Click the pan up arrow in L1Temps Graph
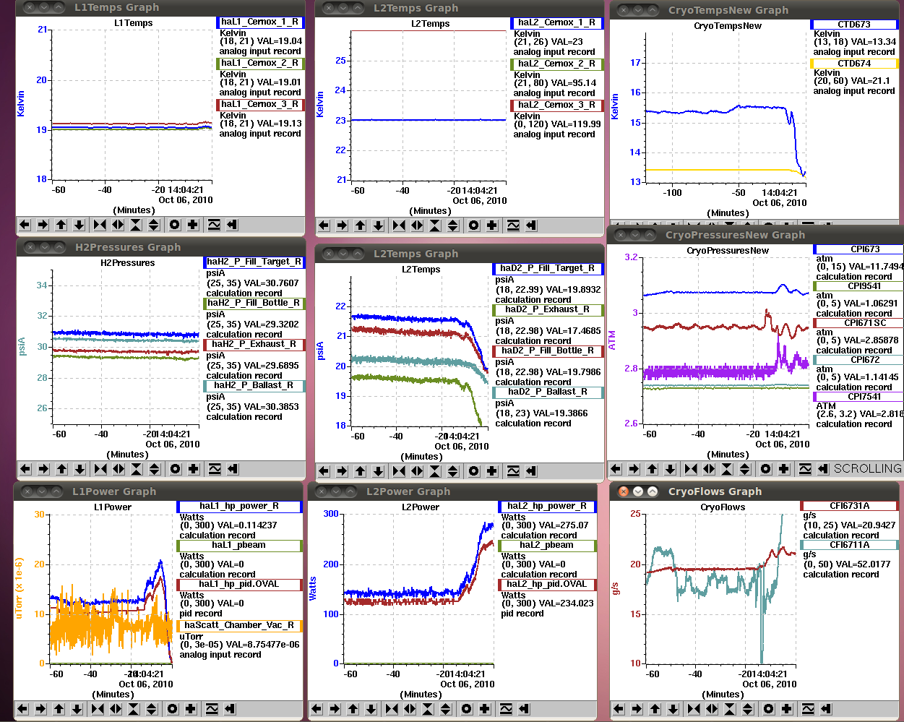 [x=61, y=225]
